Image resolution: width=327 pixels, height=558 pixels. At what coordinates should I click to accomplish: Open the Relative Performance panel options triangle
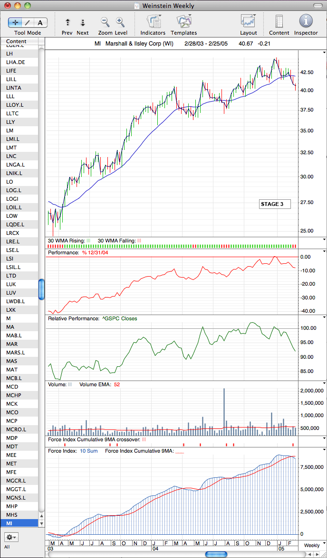click(324, 317)
